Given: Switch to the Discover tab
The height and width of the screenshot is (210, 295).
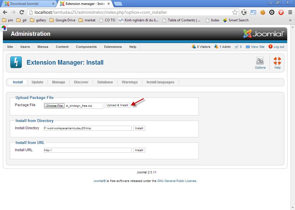Looking at the screenshot, I should point(81,82).
